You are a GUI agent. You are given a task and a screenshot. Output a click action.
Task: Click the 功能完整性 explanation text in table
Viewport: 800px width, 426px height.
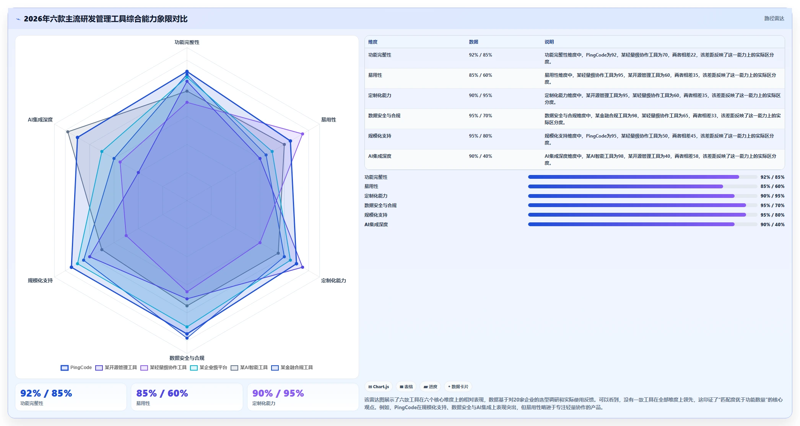pos(659,58)
